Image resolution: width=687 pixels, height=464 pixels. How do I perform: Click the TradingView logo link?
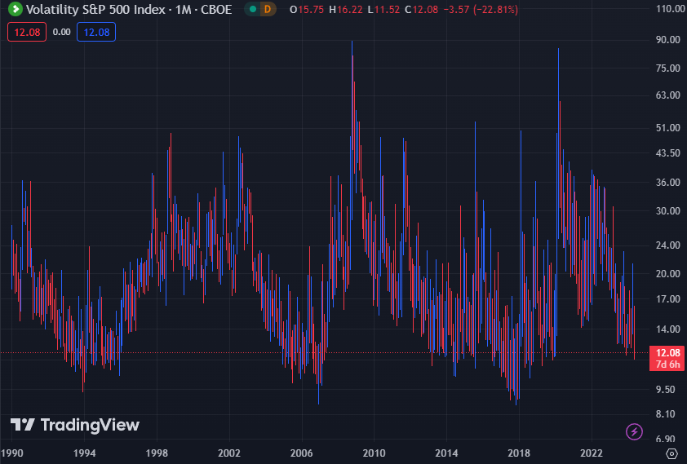click(75, 425)
